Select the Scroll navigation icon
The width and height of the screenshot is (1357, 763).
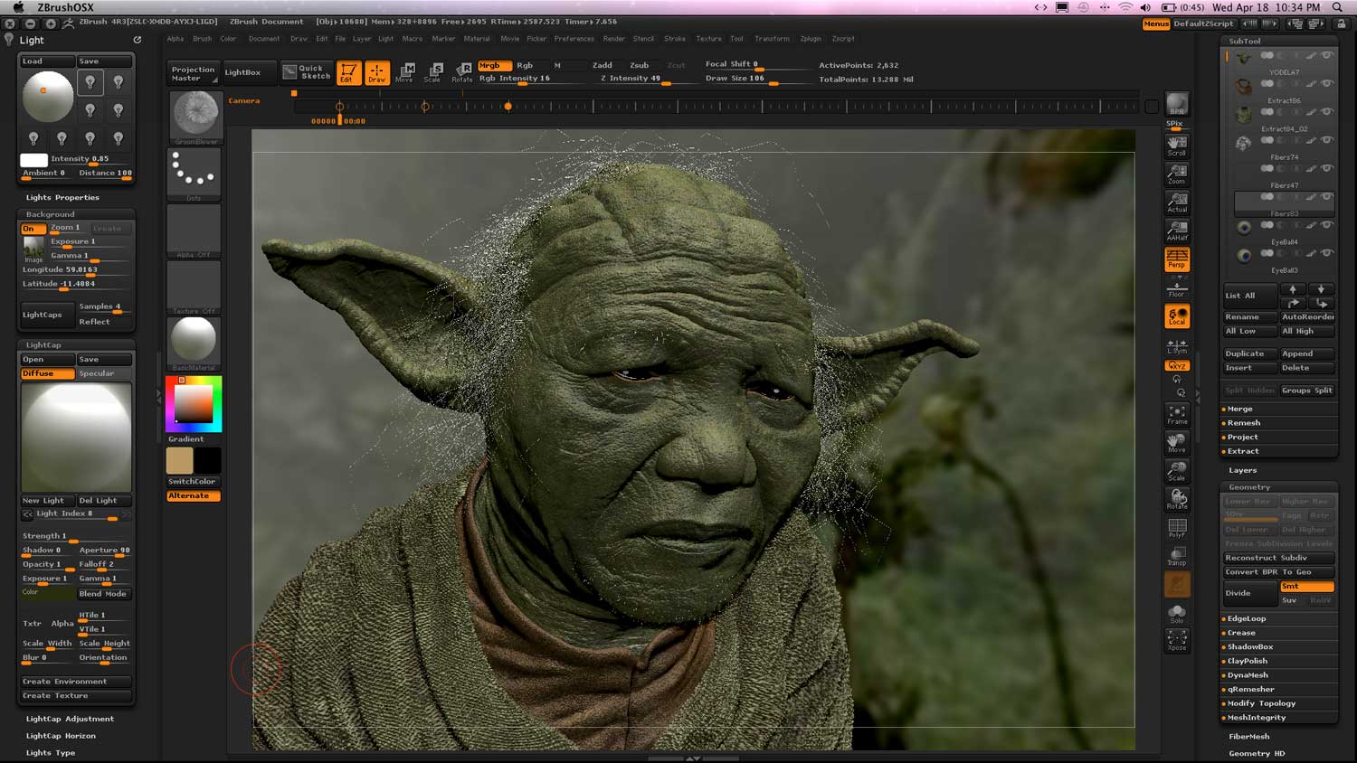point(1177,146)
